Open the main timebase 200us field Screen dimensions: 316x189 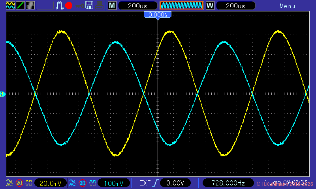137,6
